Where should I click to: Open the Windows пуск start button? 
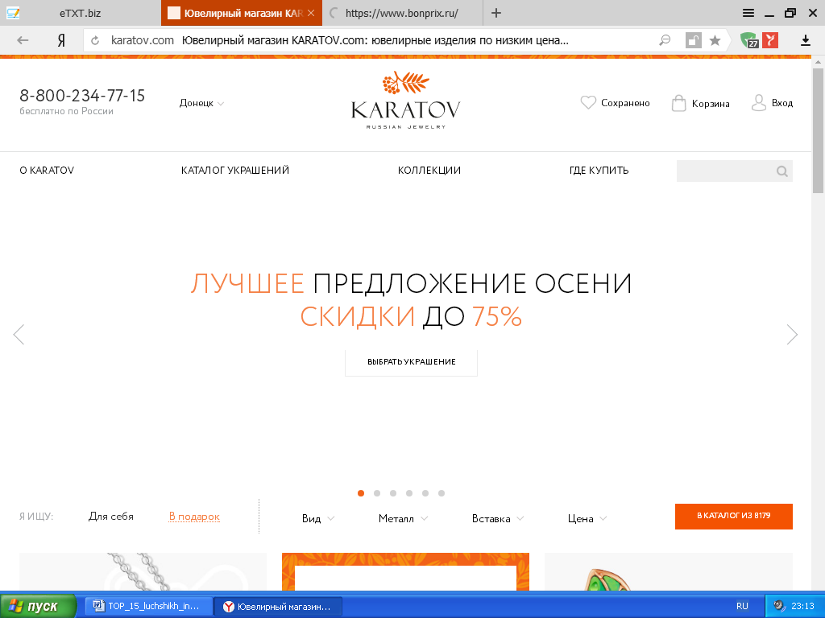tap(38, 606)
